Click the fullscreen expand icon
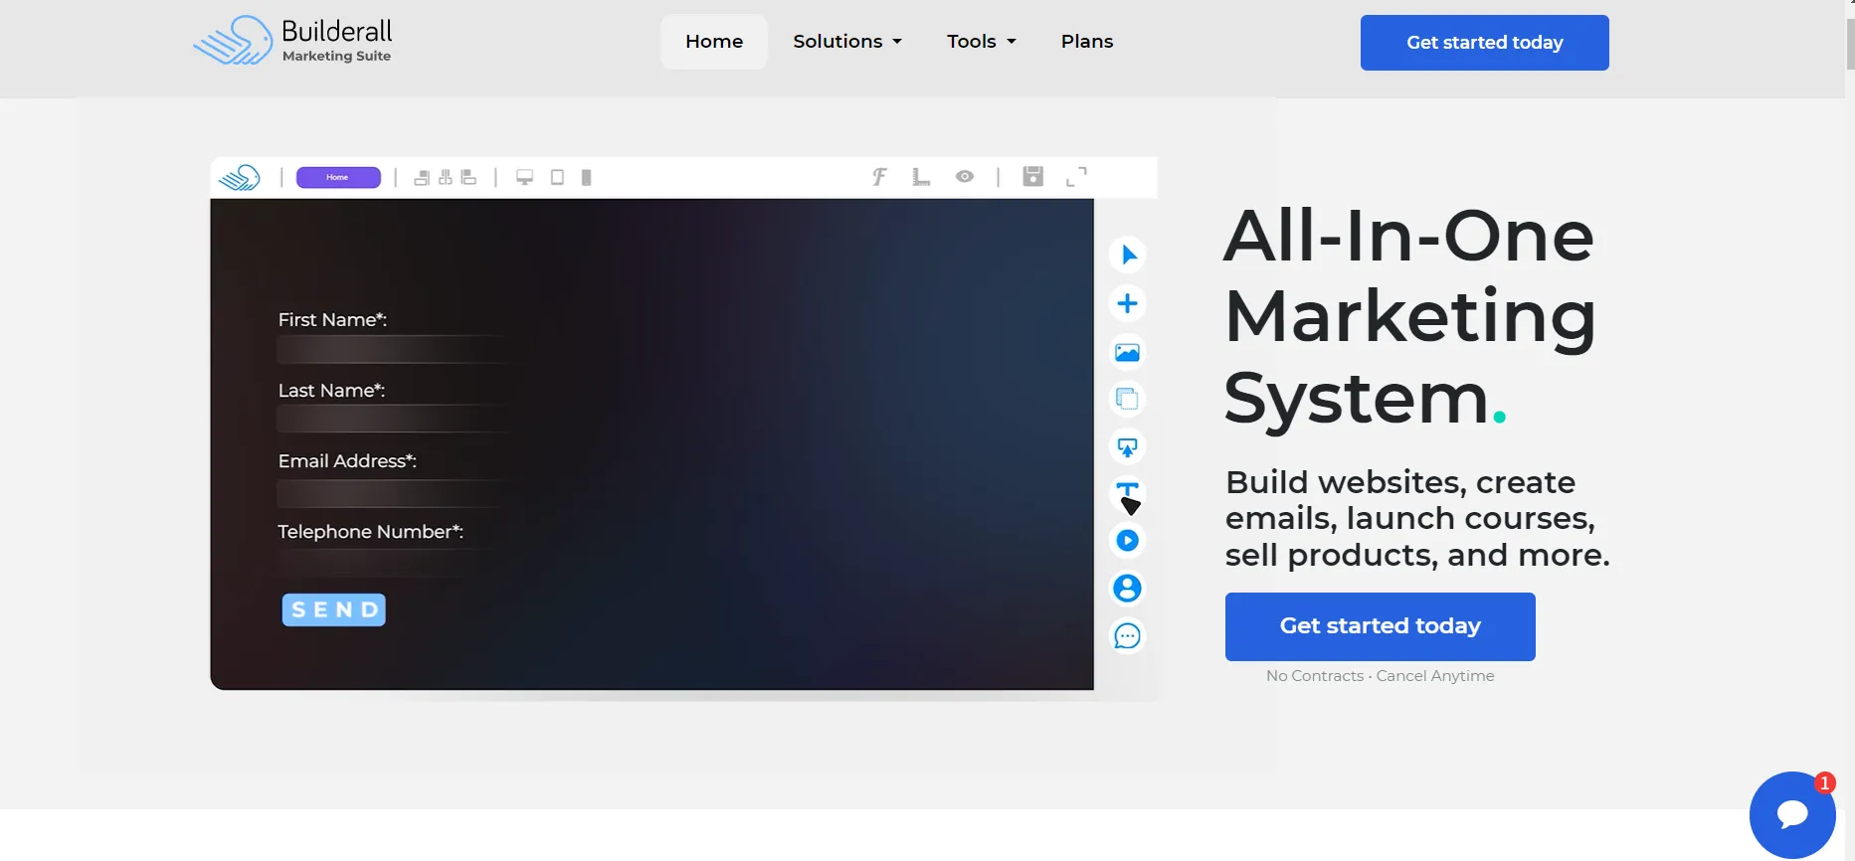 click(x=1076, y=177)
